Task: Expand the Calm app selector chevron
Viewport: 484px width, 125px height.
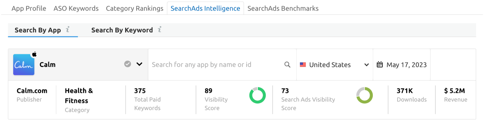Action: 139,64
